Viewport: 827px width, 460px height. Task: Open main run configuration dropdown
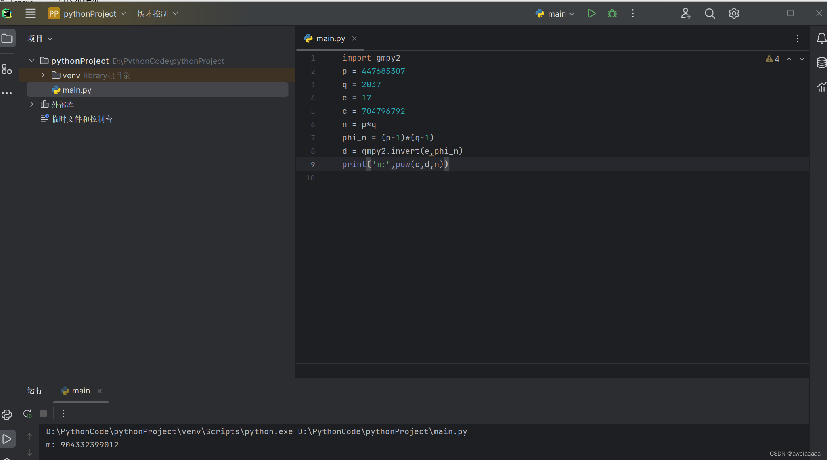[555, 13]
